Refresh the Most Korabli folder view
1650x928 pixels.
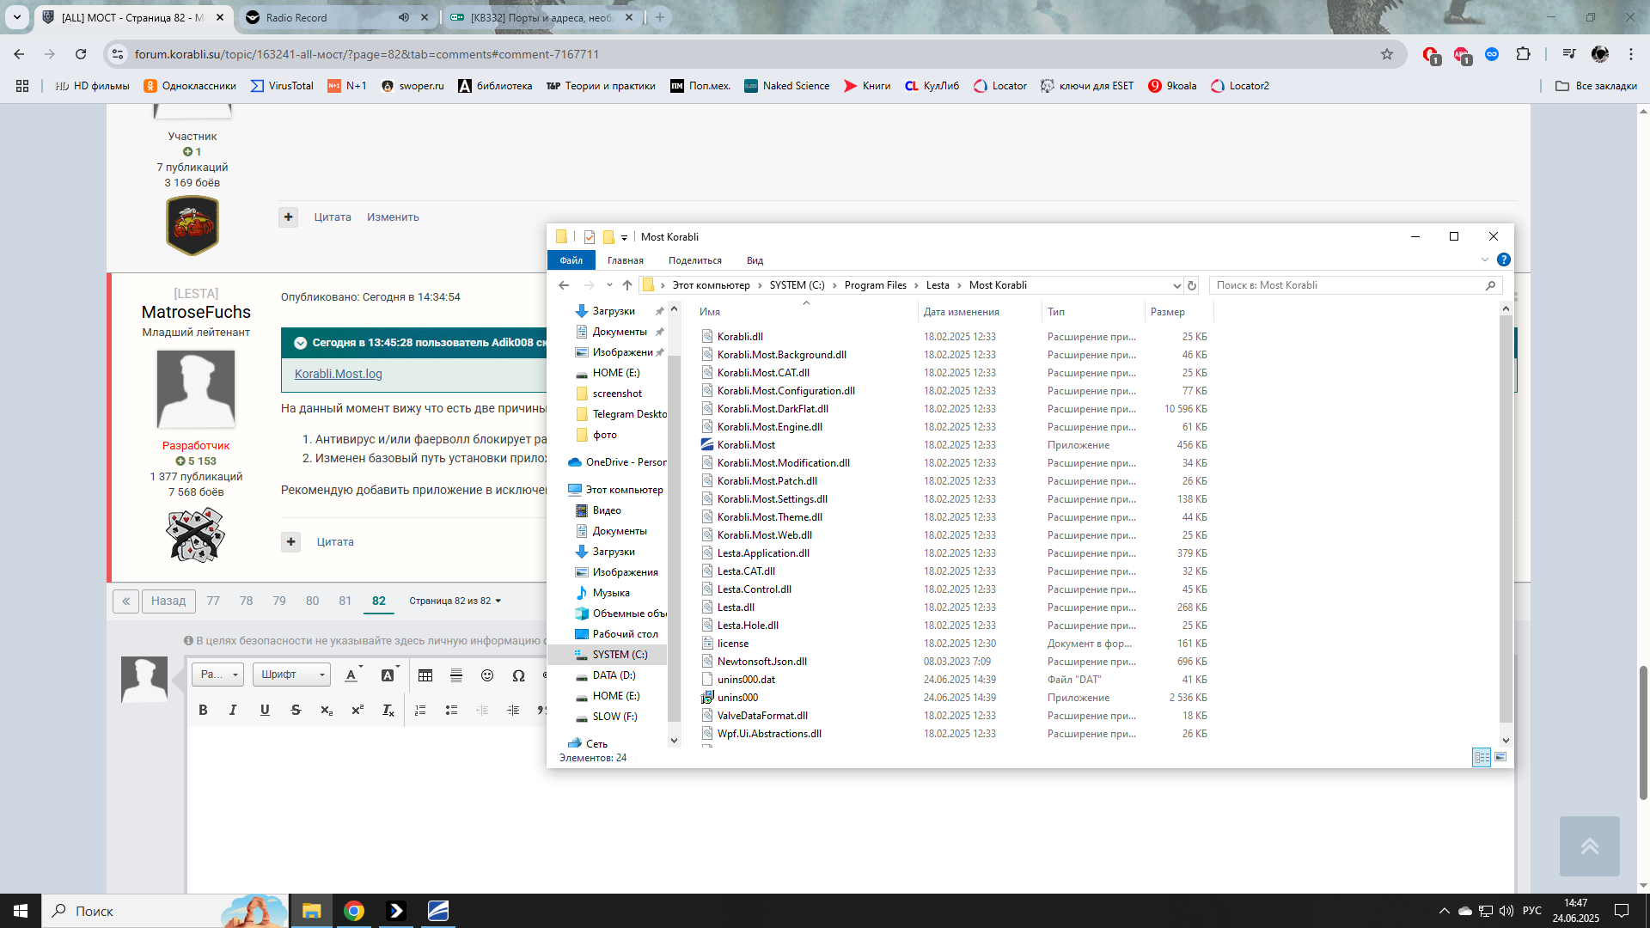(x=1192, y=285)
